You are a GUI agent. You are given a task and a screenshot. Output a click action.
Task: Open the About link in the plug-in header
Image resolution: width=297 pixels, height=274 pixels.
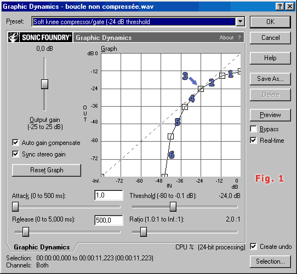coord(226,37)
